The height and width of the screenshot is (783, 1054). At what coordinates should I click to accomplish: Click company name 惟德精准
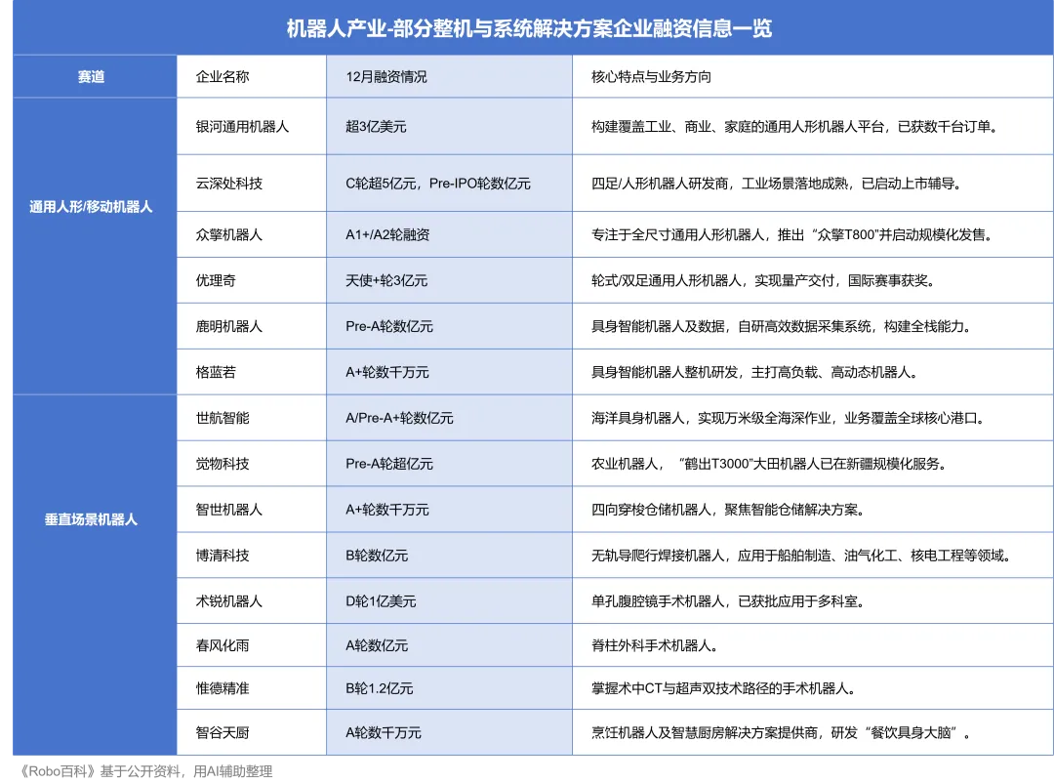(x=223, y=688)
